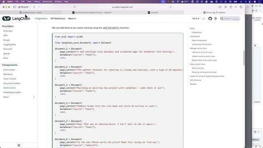Screen dimensions: 263x148
Task: Click the python.langchain.com address bar
Action: 123,7
